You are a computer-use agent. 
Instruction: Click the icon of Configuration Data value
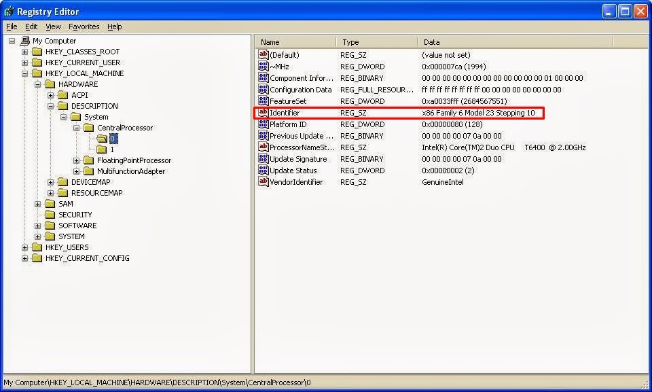click(x=264, y=90)
